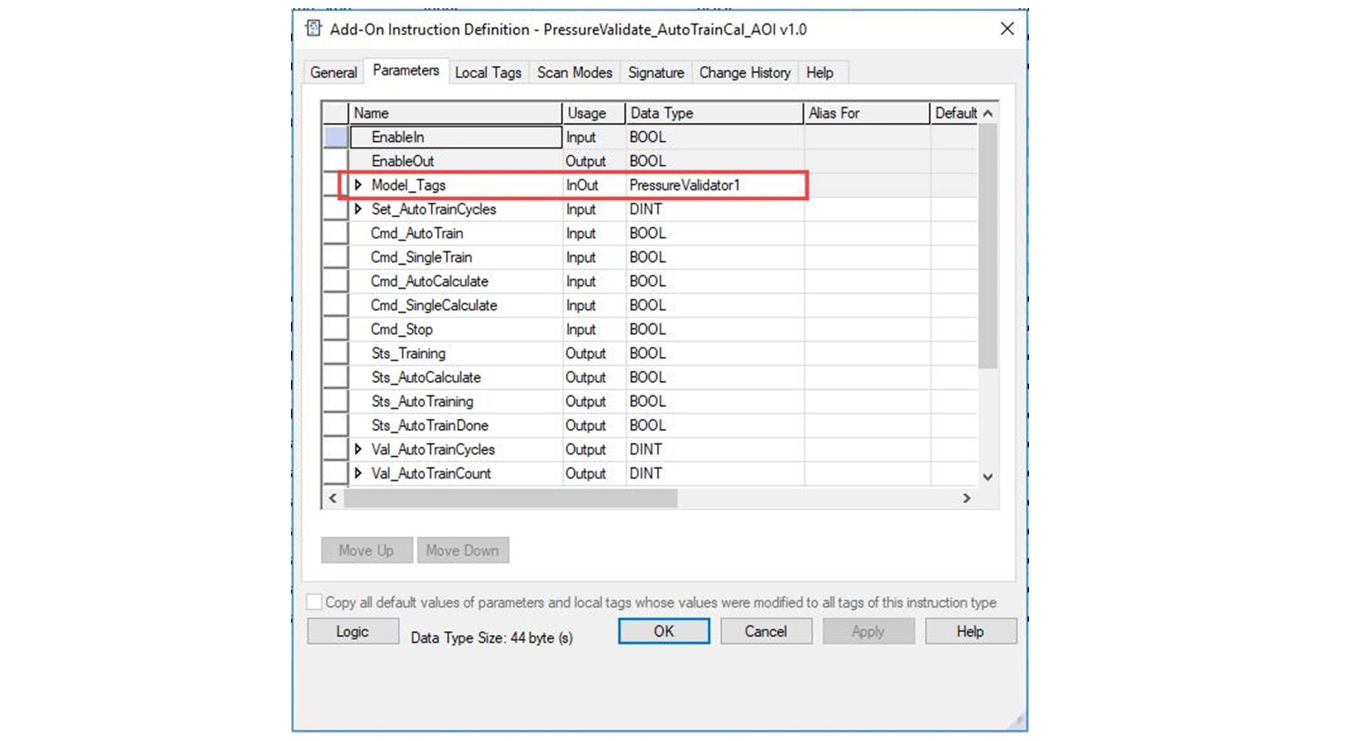Click DINT data type of Val_AutoTrainCount
Screen dimensions: 1350x741
pyautogui.click(x=715, y=473)
